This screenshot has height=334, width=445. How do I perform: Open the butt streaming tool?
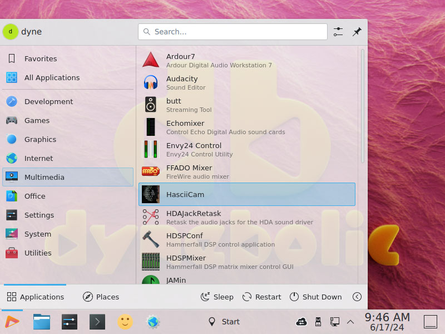pyautogui.click(x=246, y=105)
